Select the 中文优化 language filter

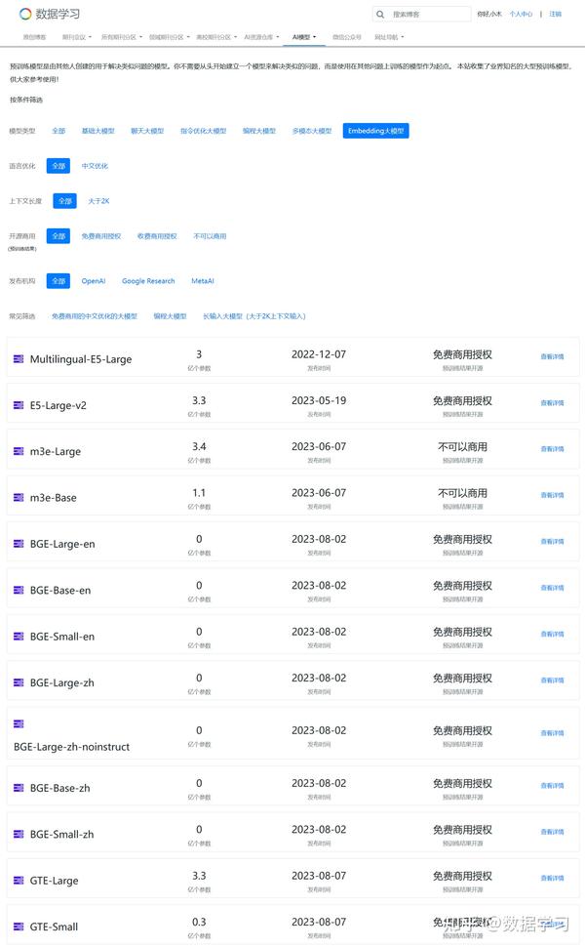[95, 166]
